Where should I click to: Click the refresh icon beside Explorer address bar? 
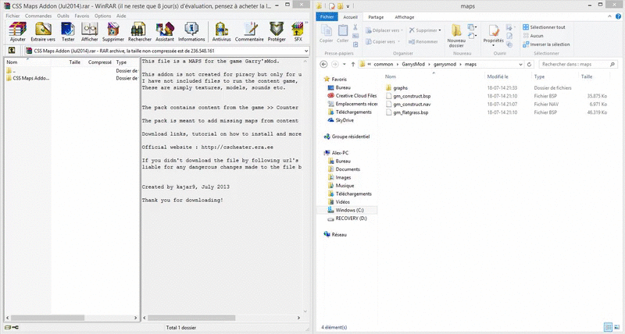[530, 64]
